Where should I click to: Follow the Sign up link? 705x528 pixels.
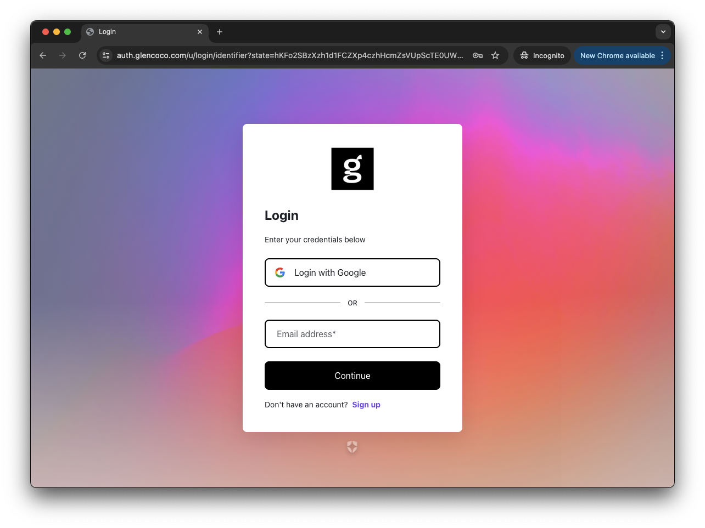[366, 405]
